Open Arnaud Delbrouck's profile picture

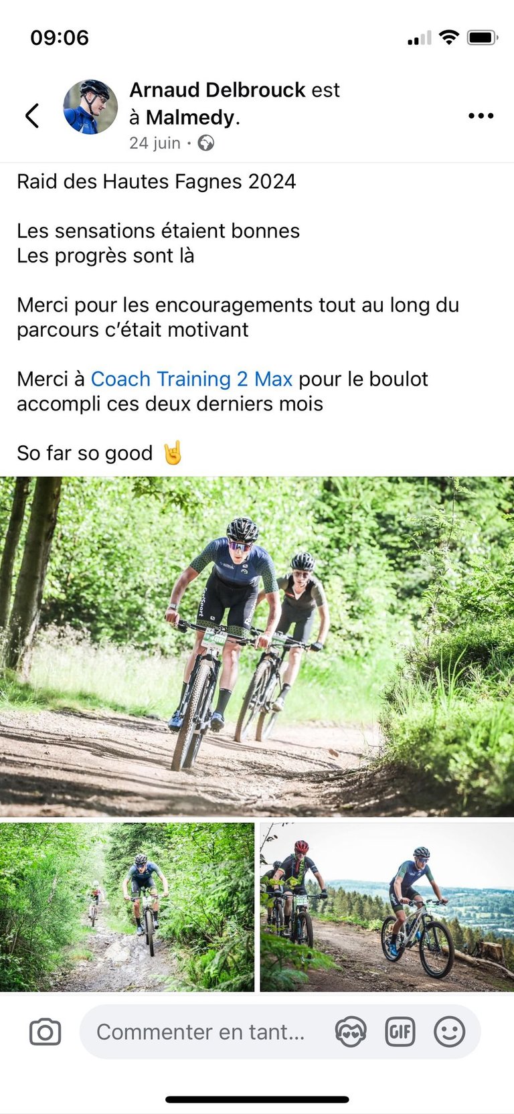pyautogui.click(x=90, y=107)
